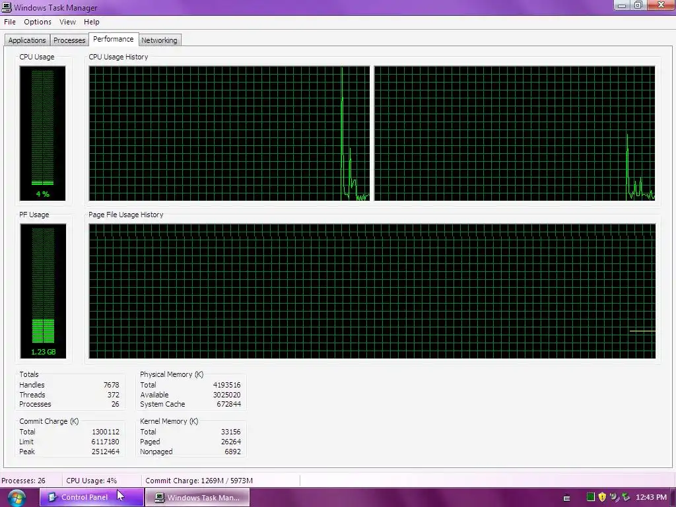Image resolution: width=676 pixels, height=507 pixels.
Task: Minimize the Task Manager window
Action: [x=622, y=5]
